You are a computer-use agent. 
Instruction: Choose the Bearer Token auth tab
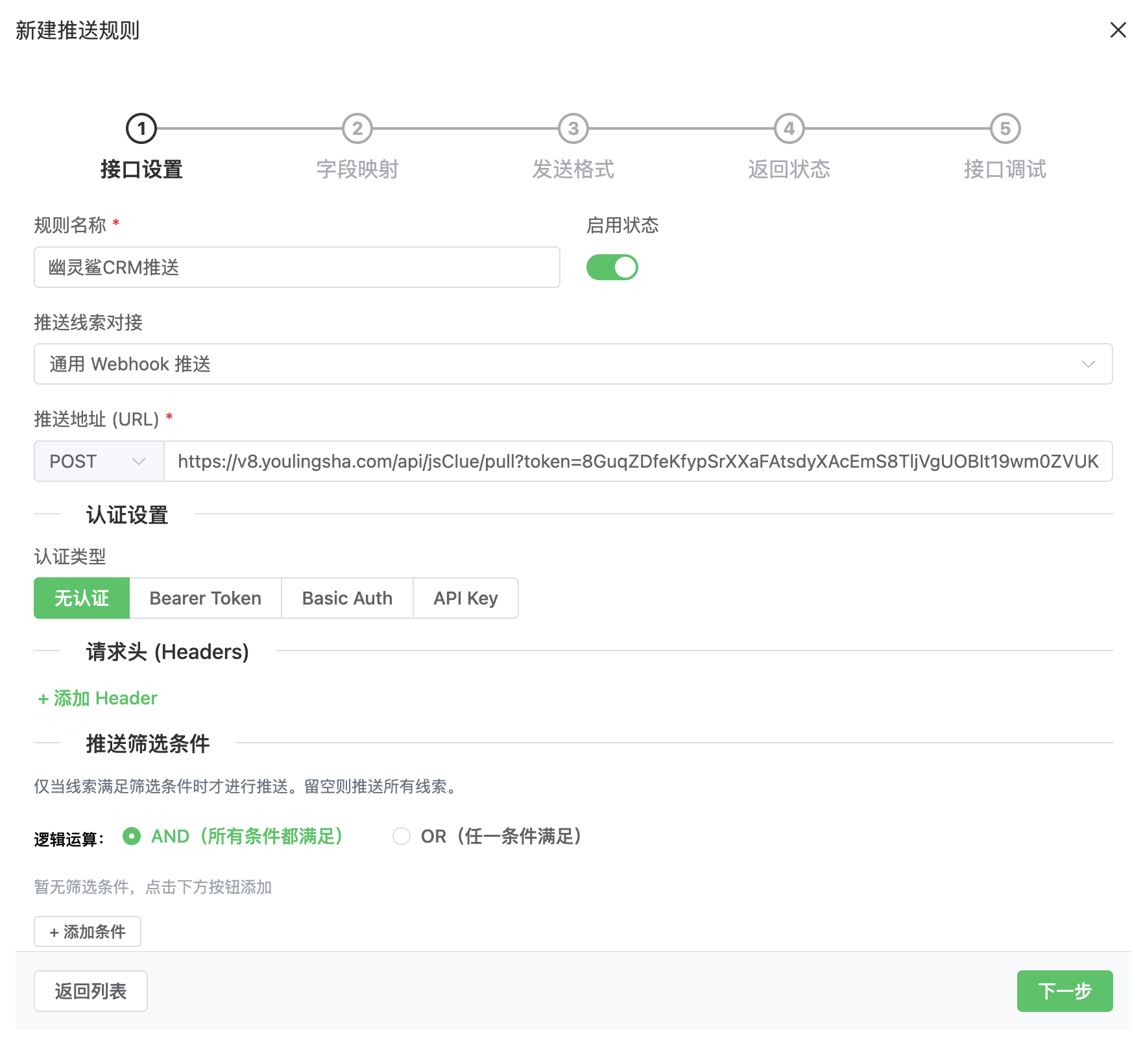205,598
